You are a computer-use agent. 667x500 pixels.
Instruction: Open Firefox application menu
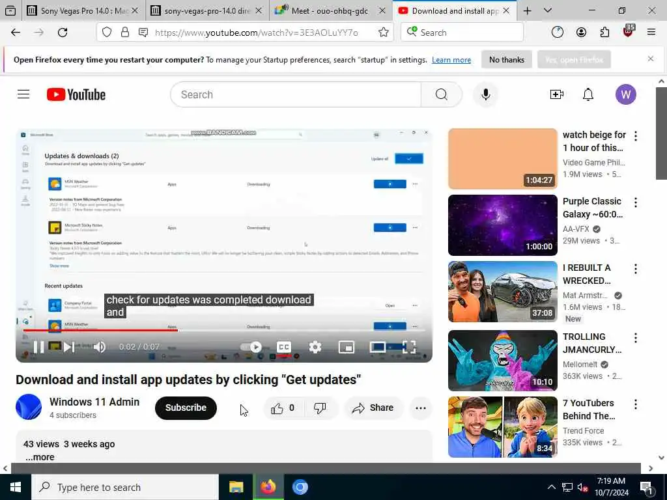(651, 33)
